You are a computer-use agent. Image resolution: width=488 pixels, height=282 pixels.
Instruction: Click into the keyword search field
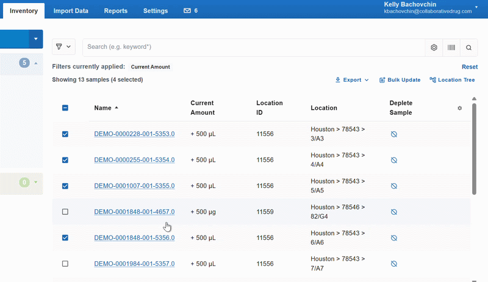(x=254, y=47)
